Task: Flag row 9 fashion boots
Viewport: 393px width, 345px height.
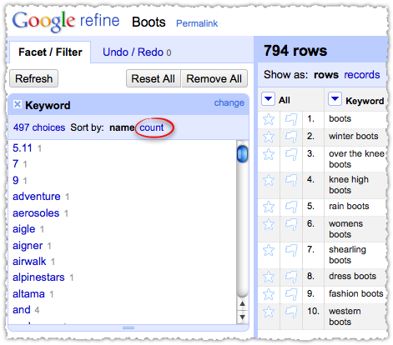Action: pyautogui.click(x=291, y=294)
